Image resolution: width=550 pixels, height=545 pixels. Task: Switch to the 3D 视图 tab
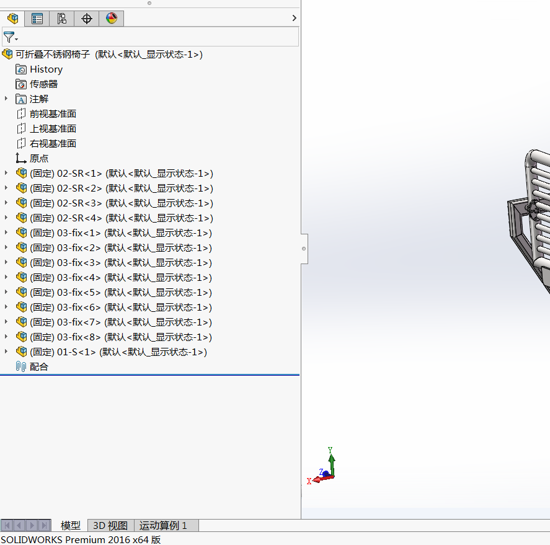(x=110, y=525)
